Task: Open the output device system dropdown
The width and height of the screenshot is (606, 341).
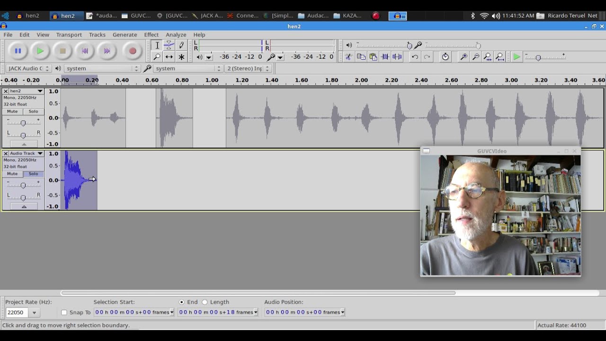Action: (x=102, y=68)
